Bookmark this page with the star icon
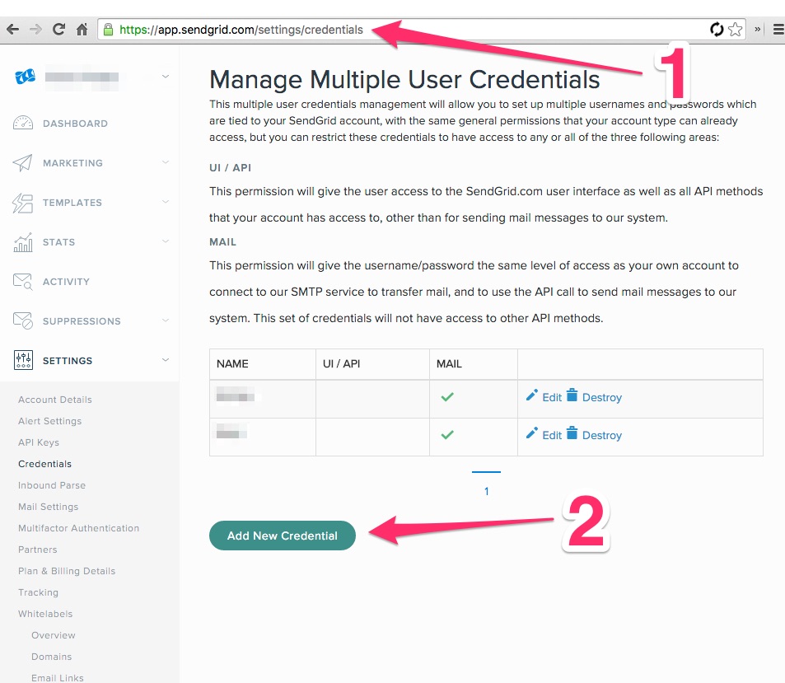Screen dimensions: 785x683 pos(735,30)
